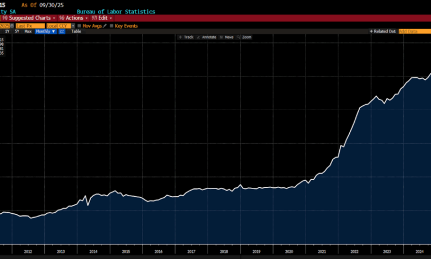431x259 pixels.
Task: Click the line chart type icon
Action: click(62, 31)
